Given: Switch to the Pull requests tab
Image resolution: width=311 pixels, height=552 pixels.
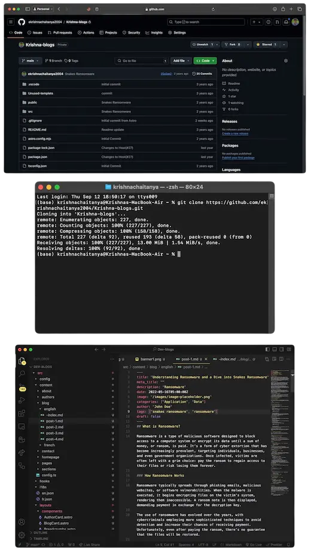Looking at the screenshot, I should [x=59, y=32].
